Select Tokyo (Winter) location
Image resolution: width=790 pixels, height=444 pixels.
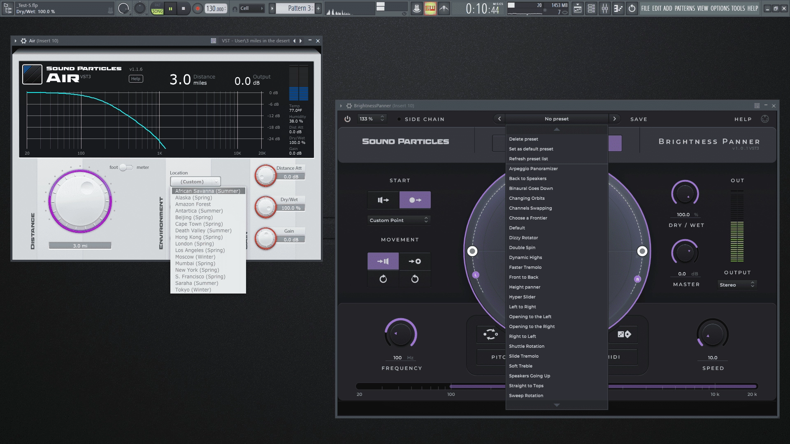[x=208, y=289]
